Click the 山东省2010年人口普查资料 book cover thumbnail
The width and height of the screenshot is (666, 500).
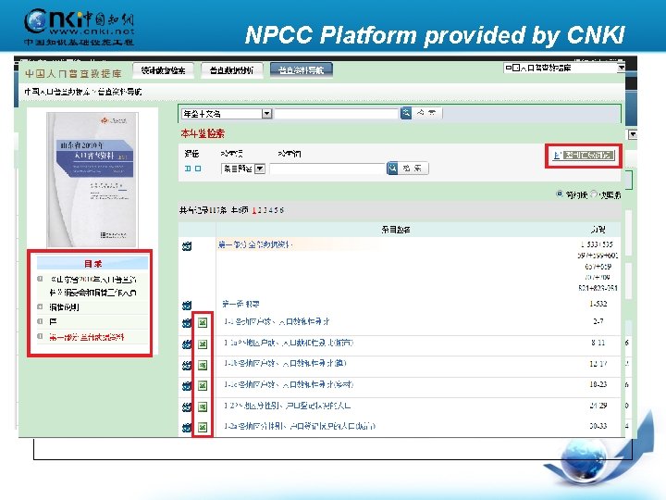(92, 180)
